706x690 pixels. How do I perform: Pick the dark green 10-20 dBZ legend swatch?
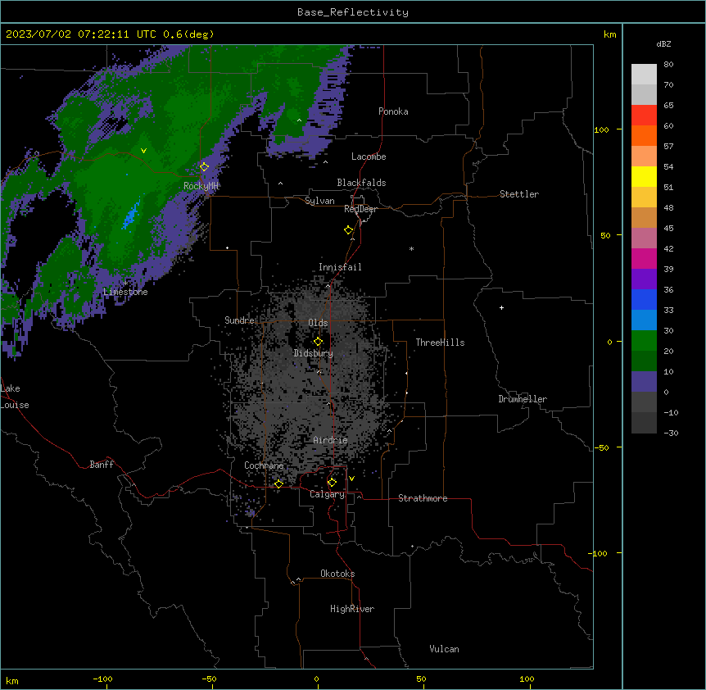click(x=644, y=361)
